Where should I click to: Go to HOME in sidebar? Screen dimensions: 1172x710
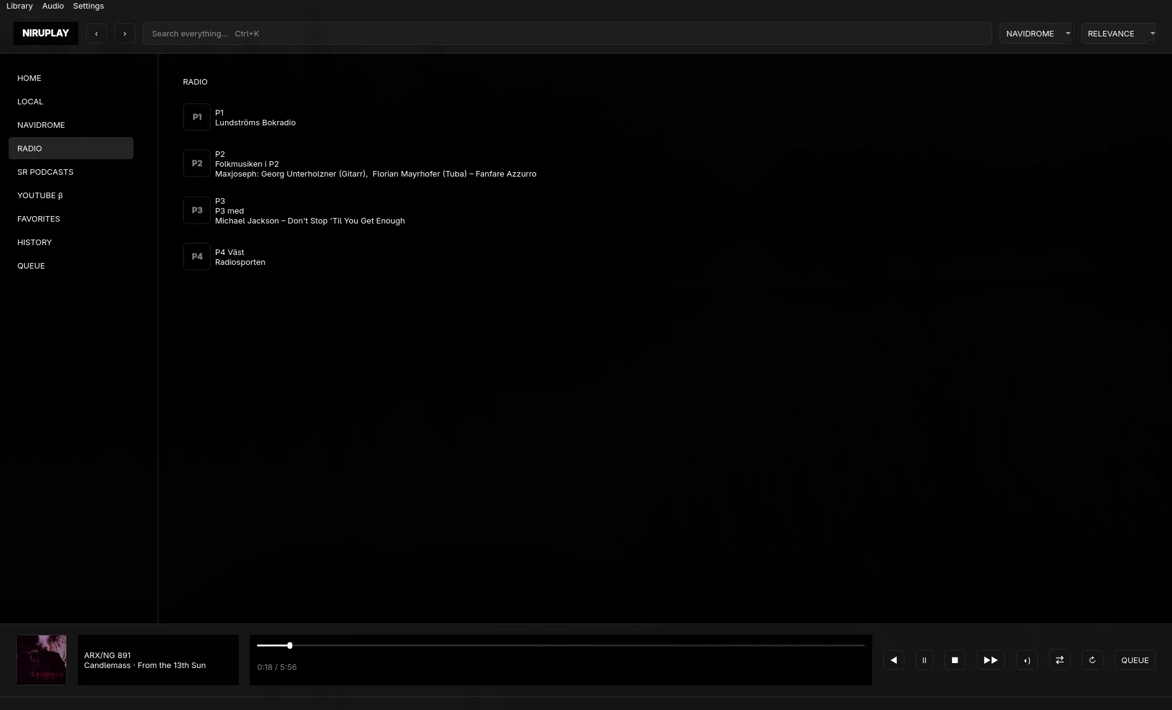click(x=71, y=78)
